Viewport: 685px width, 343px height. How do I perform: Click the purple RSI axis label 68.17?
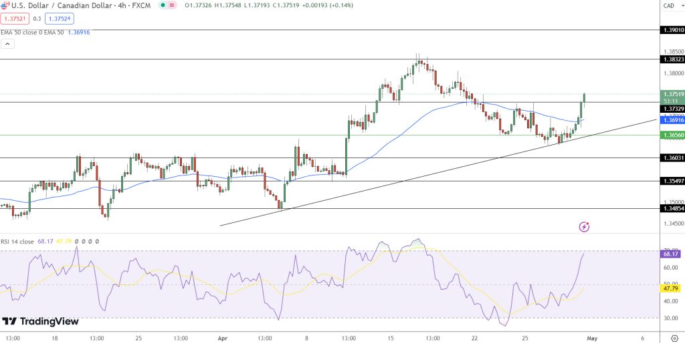point(670,254)
